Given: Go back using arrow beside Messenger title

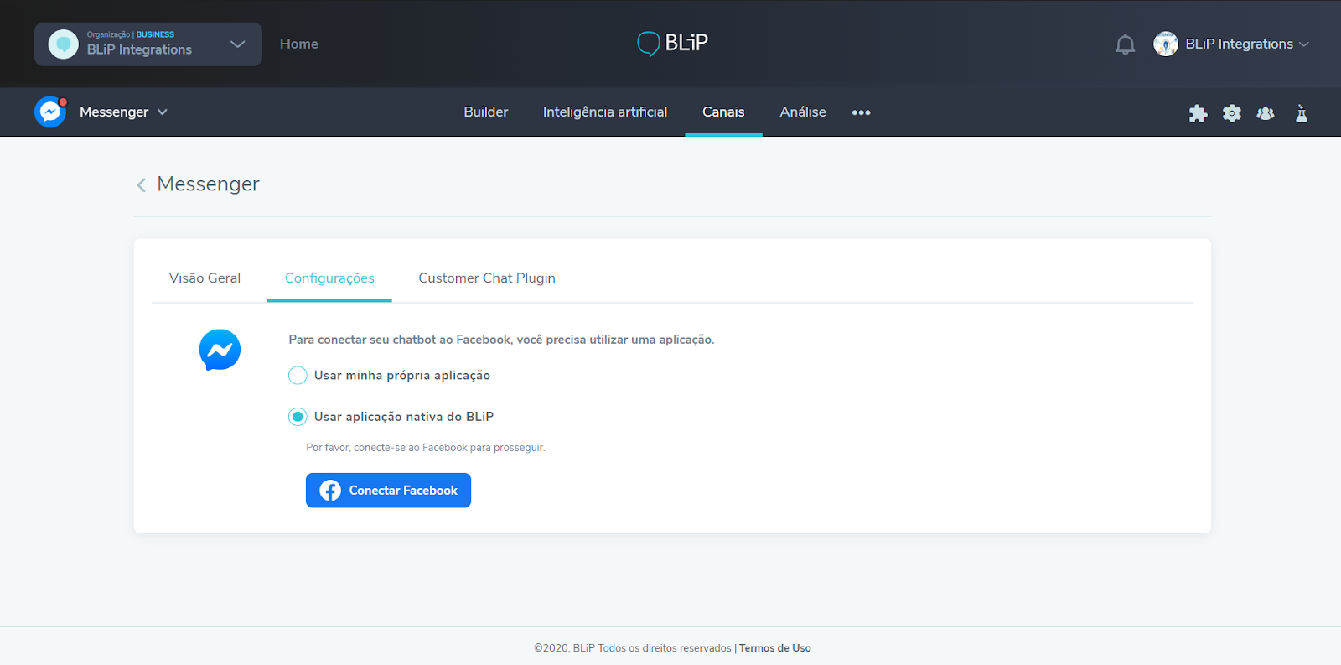Looking at the screenshot, I should pos(142,184).
